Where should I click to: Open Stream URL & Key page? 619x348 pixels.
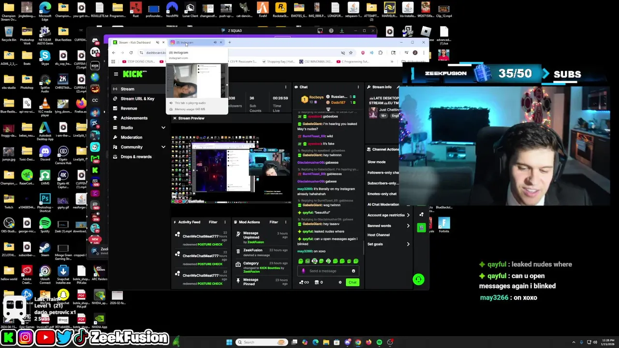pyautogui.click(x=137, y=99)
